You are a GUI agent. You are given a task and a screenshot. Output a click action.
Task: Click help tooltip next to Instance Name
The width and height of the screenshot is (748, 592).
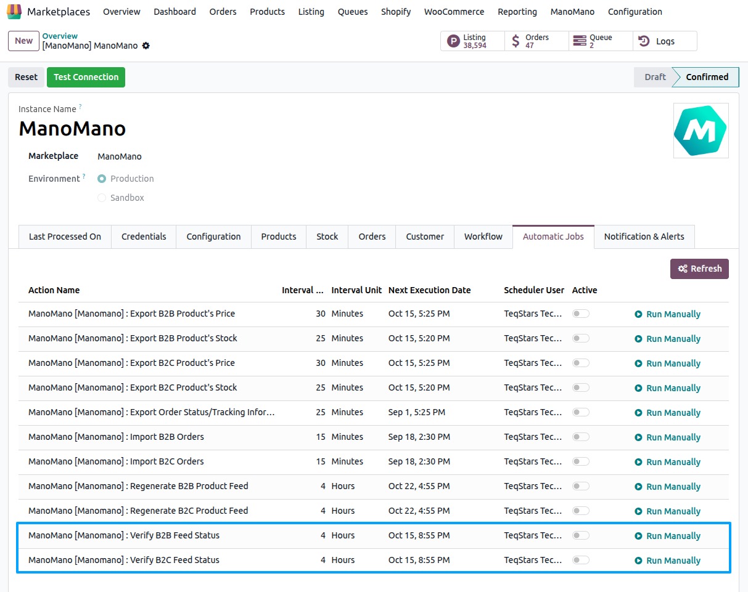(80, 107)
